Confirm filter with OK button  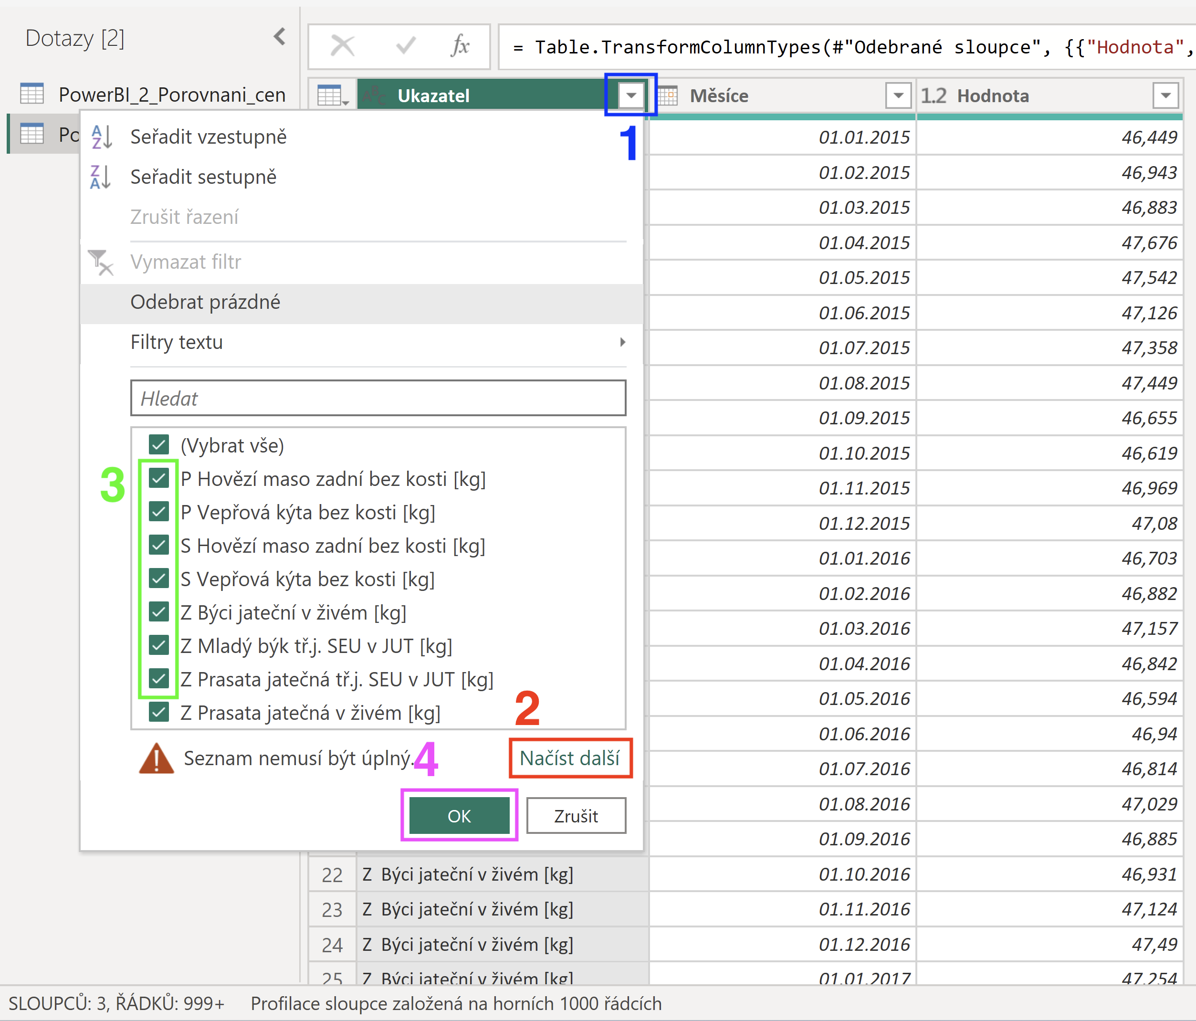460,816
